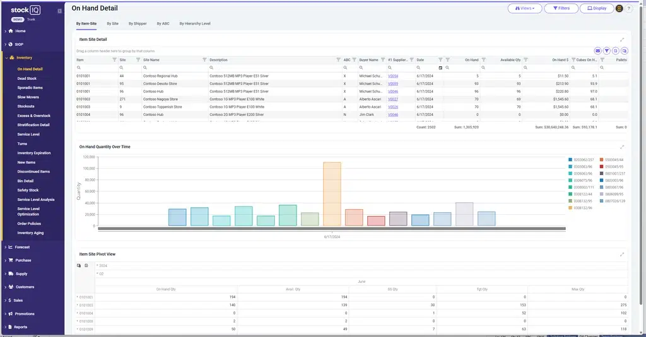Viewport: 646px width, 337px height.
Task: Expand pivot row 0101001
Action: click(77, 297)
